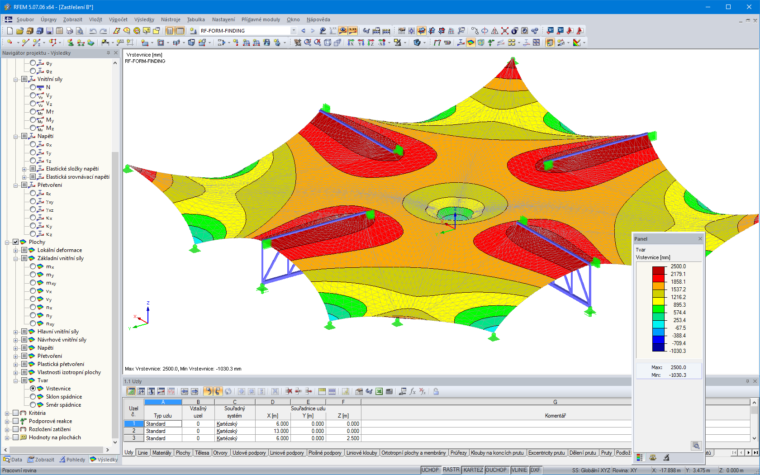The width and height of the screenshot is (760, 475).
Task: Toggle the isobands surface results icon
Action: click(471, 43)
